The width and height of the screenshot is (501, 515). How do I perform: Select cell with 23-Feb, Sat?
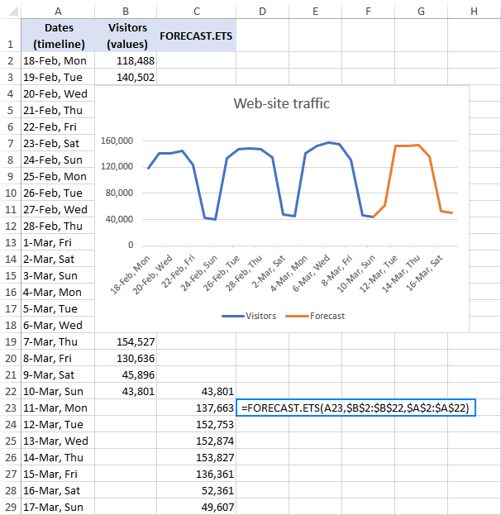click(58, 143)
